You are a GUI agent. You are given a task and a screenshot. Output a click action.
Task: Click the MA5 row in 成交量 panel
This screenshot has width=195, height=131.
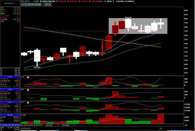pos(10,119)
